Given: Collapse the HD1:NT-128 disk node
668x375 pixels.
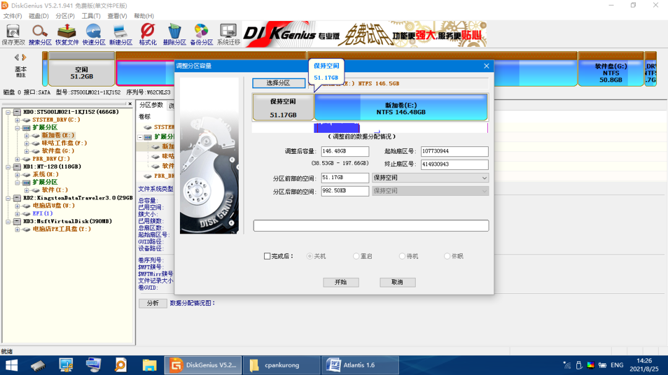Looking at the screenshot, I should click(8, 167).
